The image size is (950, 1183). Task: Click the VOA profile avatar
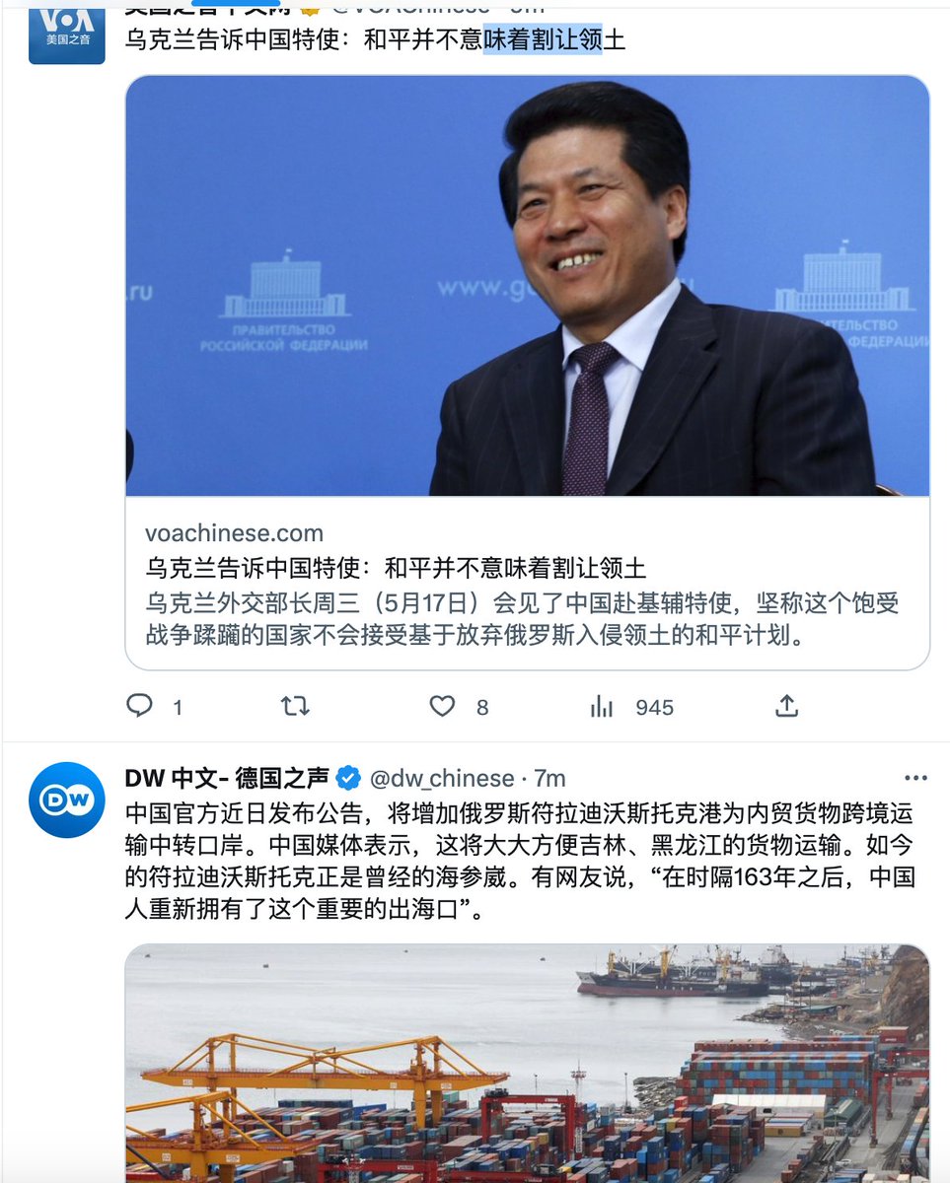[x=66, y=33]
